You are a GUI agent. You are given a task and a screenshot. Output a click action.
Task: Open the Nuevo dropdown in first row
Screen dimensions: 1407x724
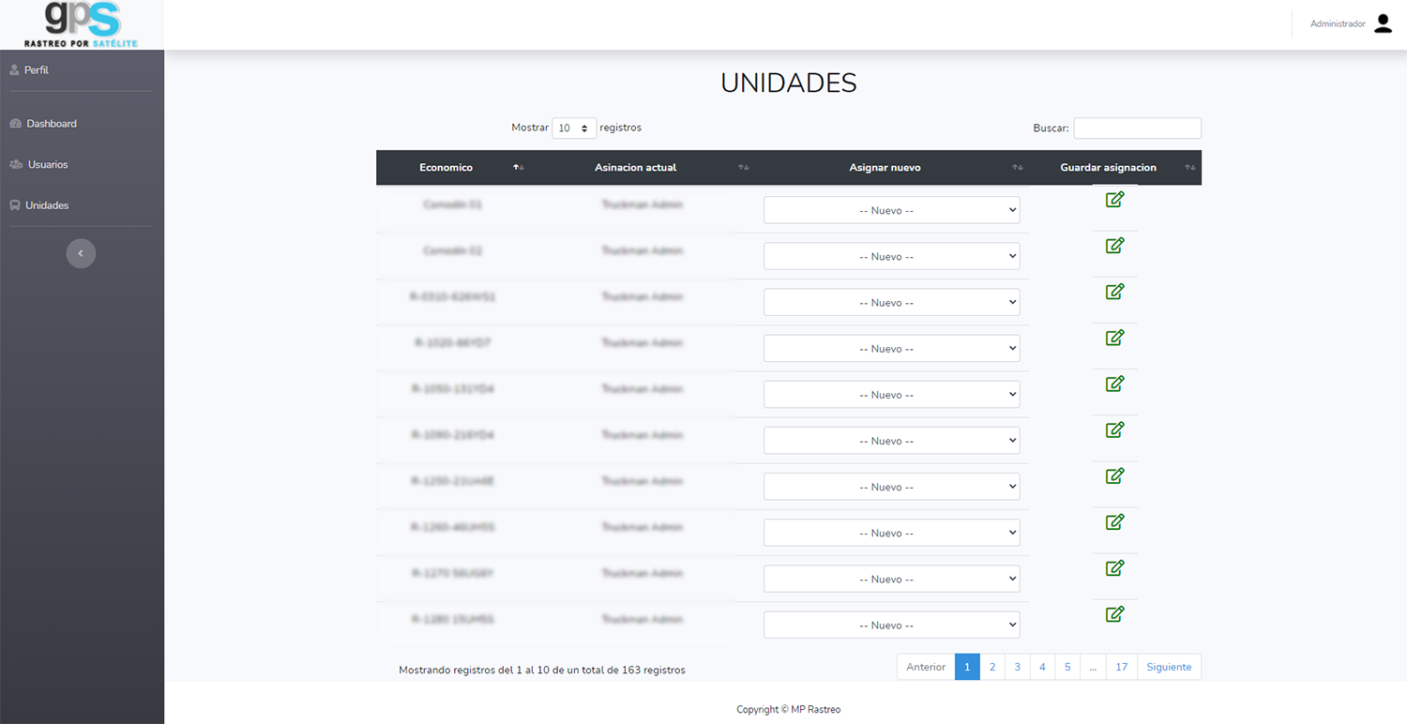[891, 210]
